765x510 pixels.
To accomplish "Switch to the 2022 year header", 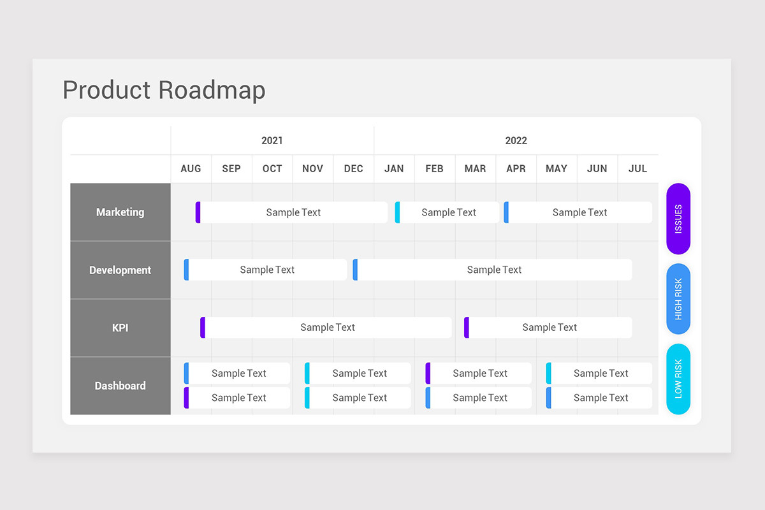I will pos(516,140).
